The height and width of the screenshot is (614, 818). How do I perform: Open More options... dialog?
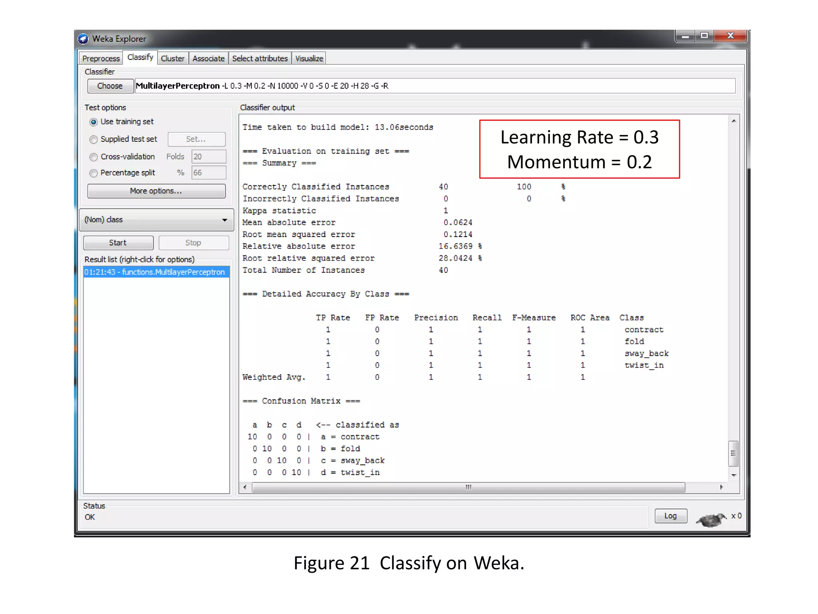[x=156, y=191]
